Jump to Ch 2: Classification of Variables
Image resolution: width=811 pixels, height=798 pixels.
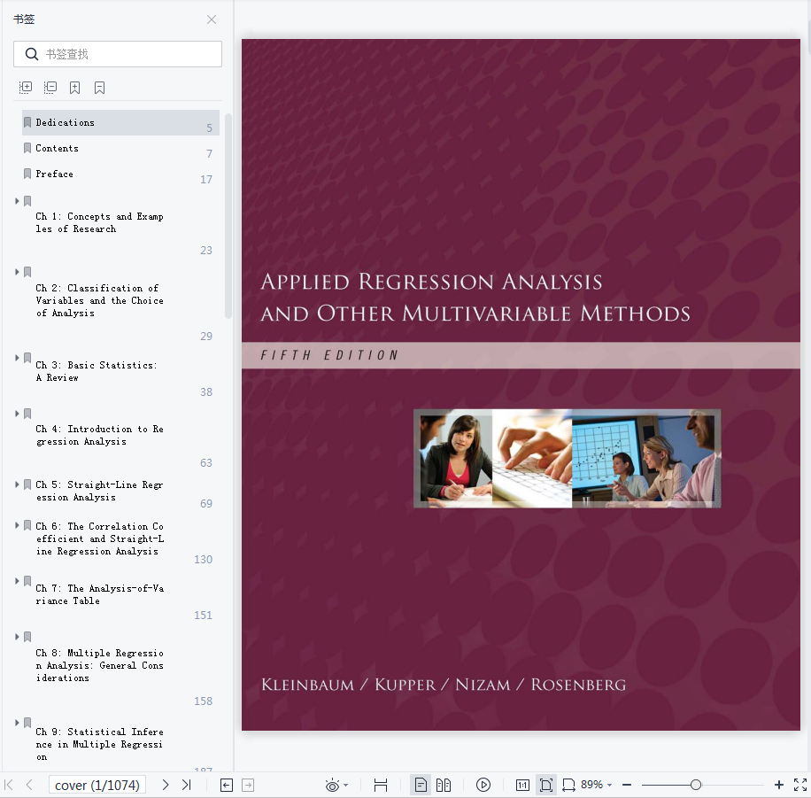pos(99,300)
